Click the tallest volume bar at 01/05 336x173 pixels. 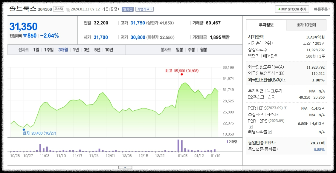tap(178, 146)
